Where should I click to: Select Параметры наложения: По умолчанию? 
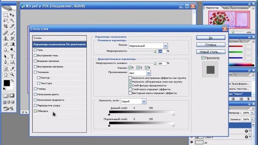pyautogui.click(x=59, y=44)
